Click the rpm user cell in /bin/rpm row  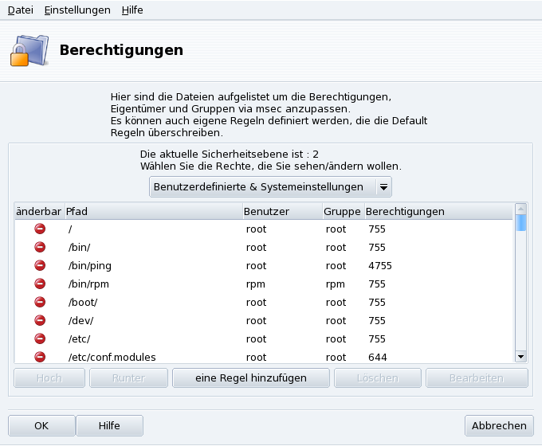pyautogui.click(x=255, y=284)
